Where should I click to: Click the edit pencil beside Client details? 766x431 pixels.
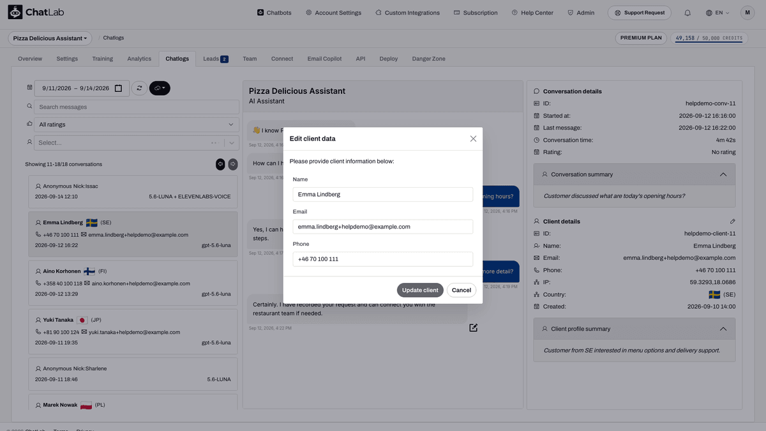coord(732,221)
